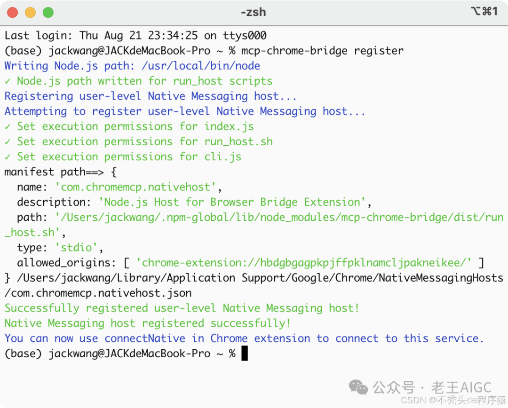Click the terminal cursor at the last prompt
This screenshot has height=408, width=508.
[x=245, y=353]
